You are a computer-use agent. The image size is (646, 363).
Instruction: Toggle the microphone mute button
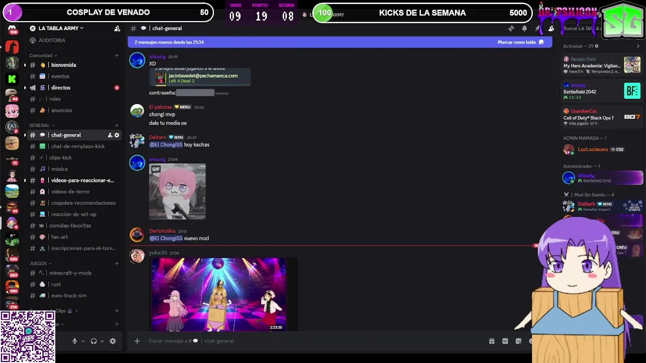point(75,341)
